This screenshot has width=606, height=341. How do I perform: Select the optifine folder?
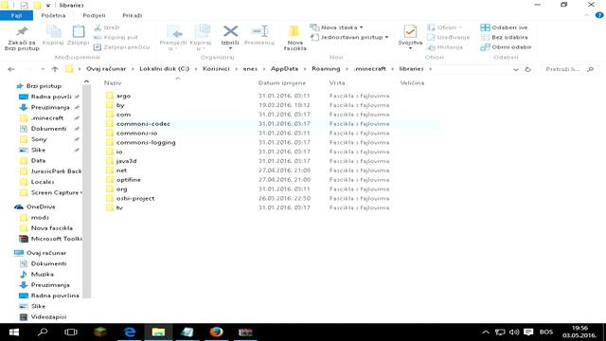tap(129, 180)
